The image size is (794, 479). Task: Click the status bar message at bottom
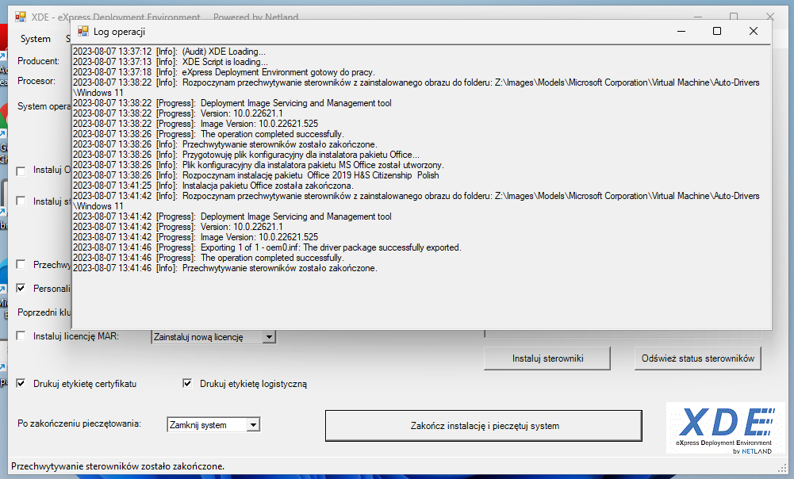coord(118,466)
